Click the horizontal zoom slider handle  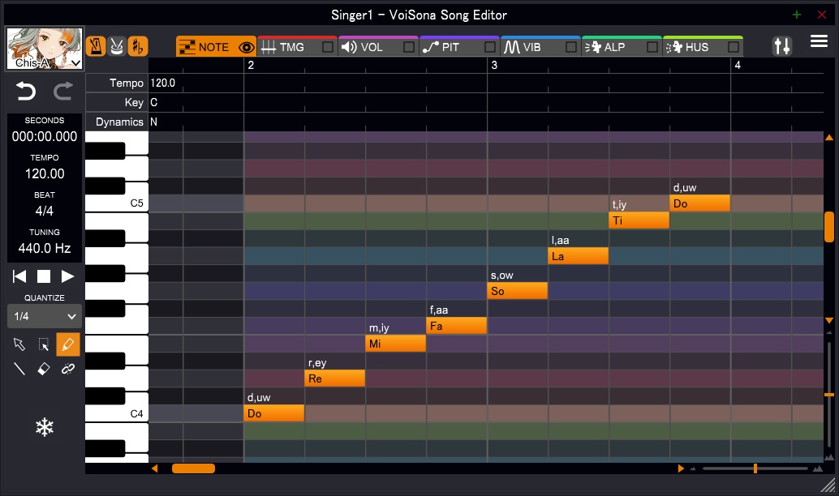(x=755, y=468)
